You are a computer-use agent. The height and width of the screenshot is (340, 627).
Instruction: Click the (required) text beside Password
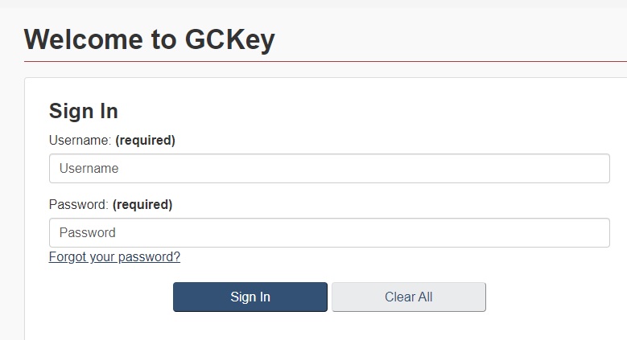[x=142, y=204]
